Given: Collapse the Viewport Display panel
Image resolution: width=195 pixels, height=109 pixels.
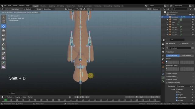Looking at the screenshot, I should pyautogui.click(x=173, y=83).
